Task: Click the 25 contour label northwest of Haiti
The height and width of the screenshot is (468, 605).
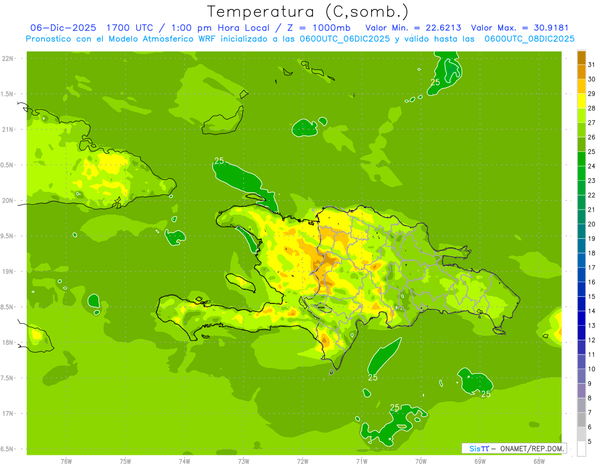Action: (219, 161)
